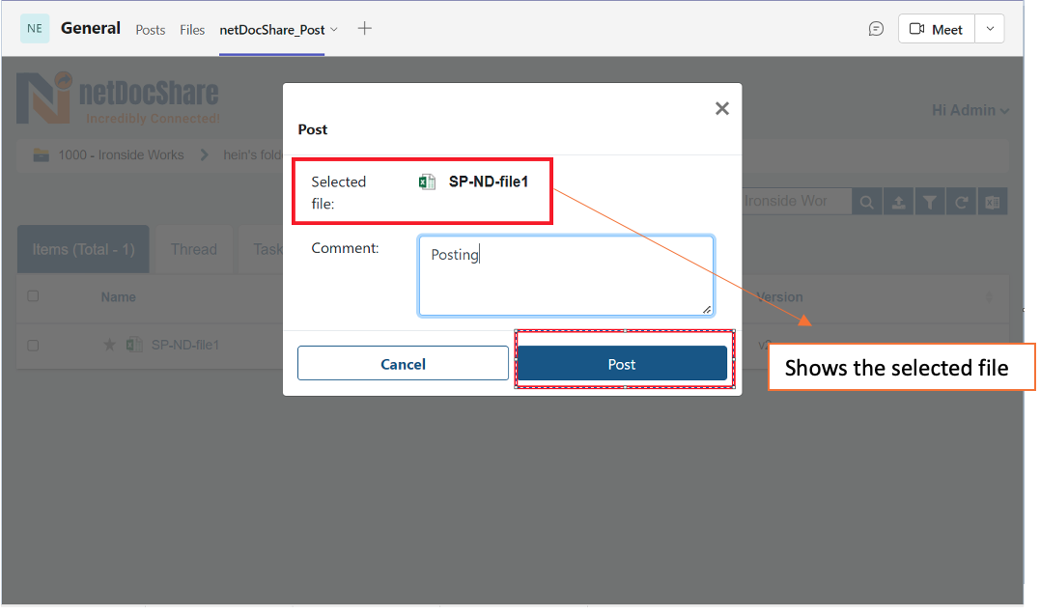Click the comment box resize handle
Viewport: 1040px width, 613px height.
pyautogui.click(x=707, y=310)
